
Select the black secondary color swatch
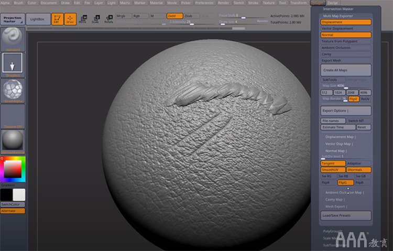pos(6,194)
